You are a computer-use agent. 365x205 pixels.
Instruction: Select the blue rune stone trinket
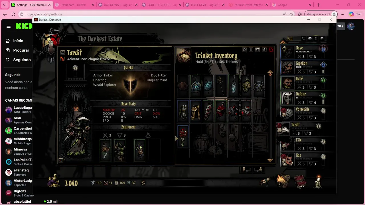(208, 85)
